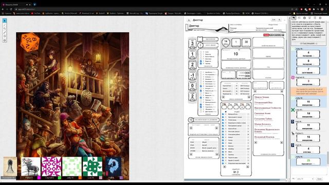Edit the hit points field showing 10
Viewport: 329px width, 185px height.
[x=236, y=54]
